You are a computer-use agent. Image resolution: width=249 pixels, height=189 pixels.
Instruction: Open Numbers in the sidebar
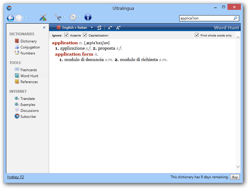[28, 53]
